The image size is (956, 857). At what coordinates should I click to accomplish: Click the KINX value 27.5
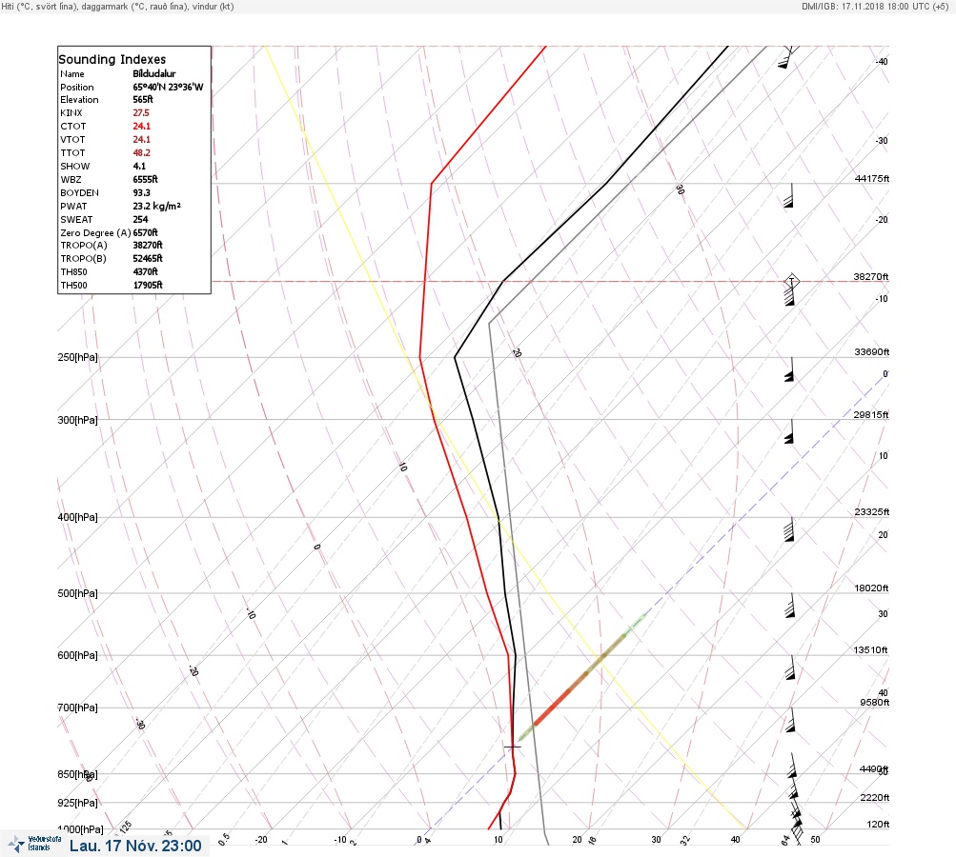pyautogui.click(x=141, y=112)
